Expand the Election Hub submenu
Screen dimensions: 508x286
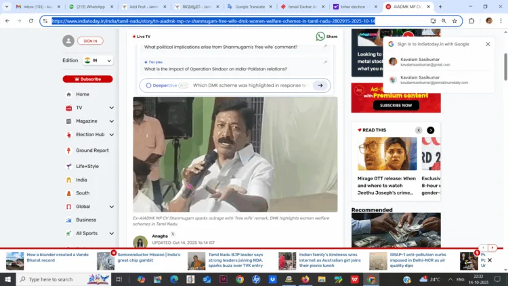tap(112, 135)
